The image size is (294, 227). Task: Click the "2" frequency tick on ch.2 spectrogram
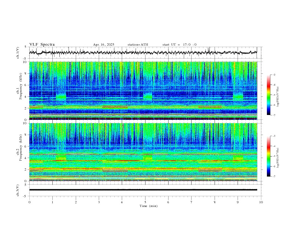point(26,170)
